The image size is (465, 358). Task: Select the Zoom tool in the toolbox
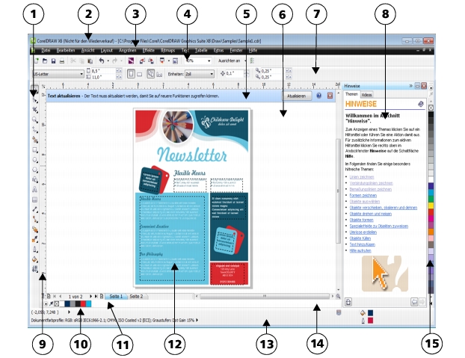click(x=35, y=119)
